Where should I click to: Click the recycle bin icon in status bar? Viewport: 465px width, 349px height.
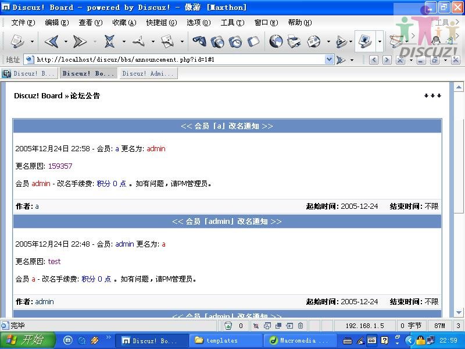(x=228, y=326)
